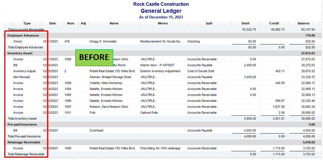Click invoice number 1088

click(68, 59)
